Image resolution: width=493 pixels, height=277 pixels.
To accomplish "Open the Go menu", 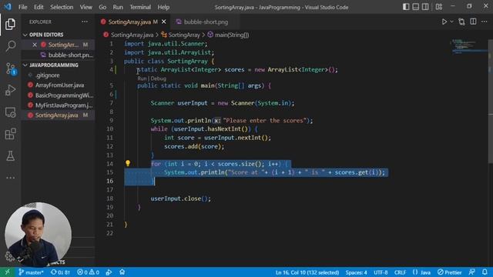I will coord(102,7).
